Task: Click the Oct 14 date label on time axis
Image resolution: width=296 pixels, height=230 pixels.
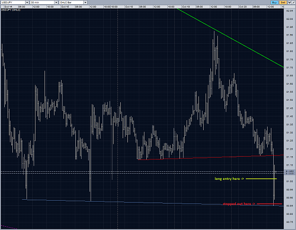Action: [x=9, y=7]
